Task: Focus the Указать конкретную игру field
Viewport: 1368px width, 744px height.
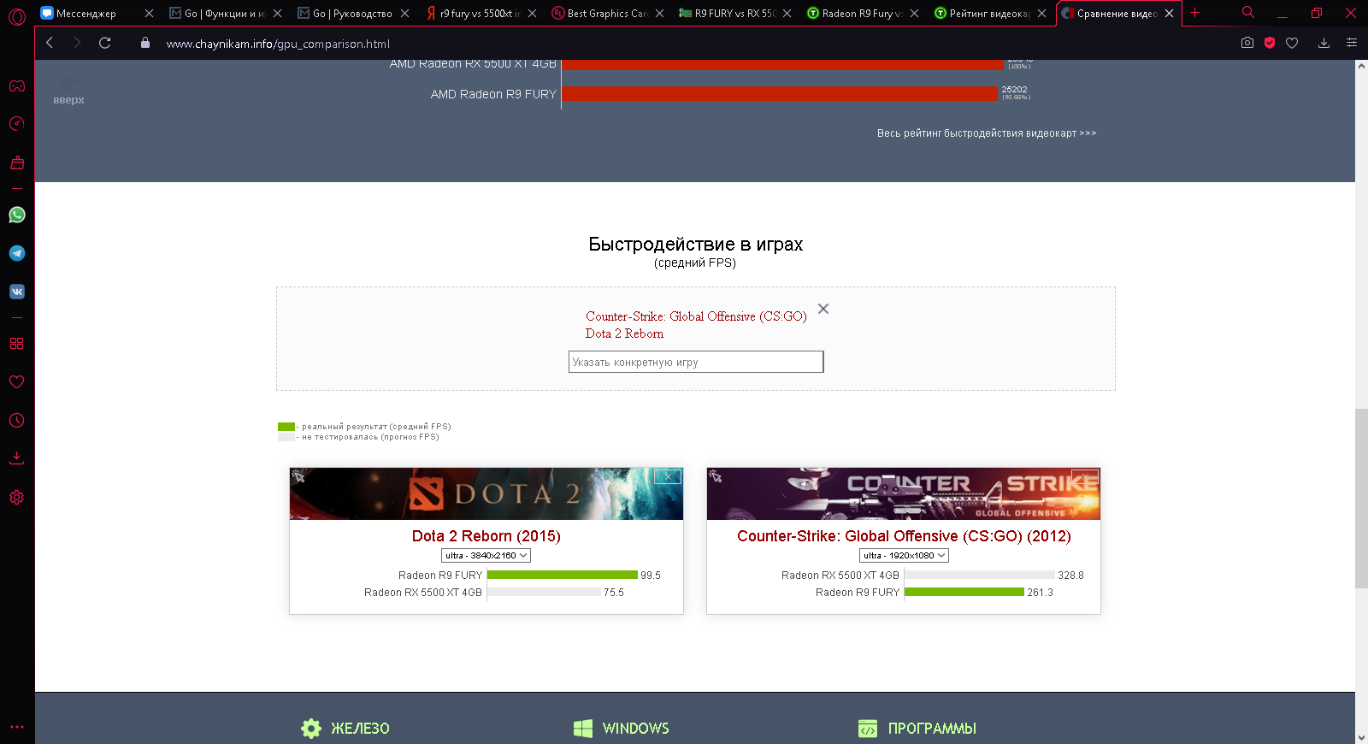Action: pyautogui.click(x=696, y=362)
